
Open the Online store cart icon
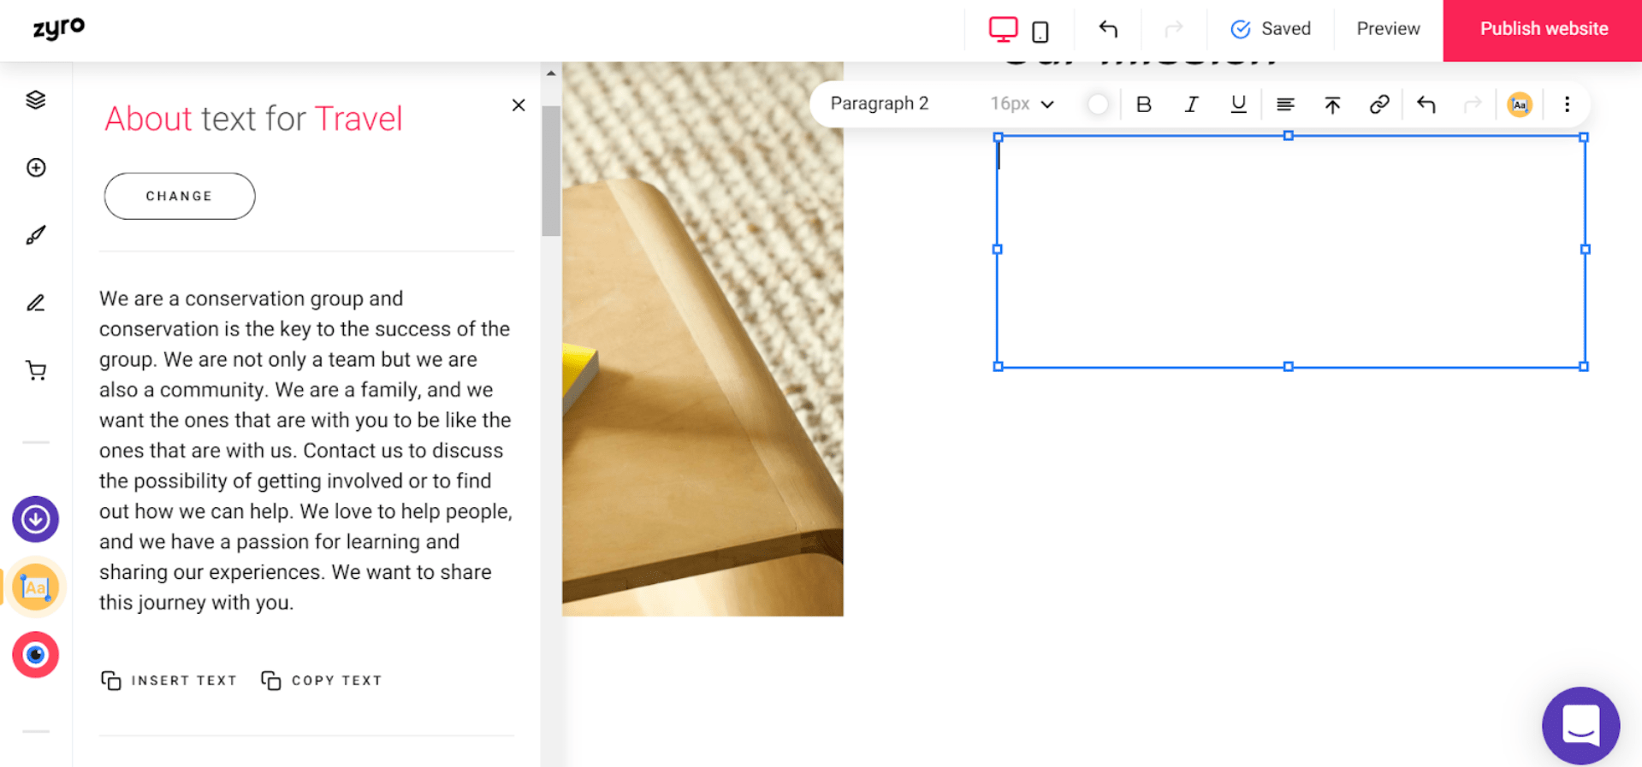36,370
